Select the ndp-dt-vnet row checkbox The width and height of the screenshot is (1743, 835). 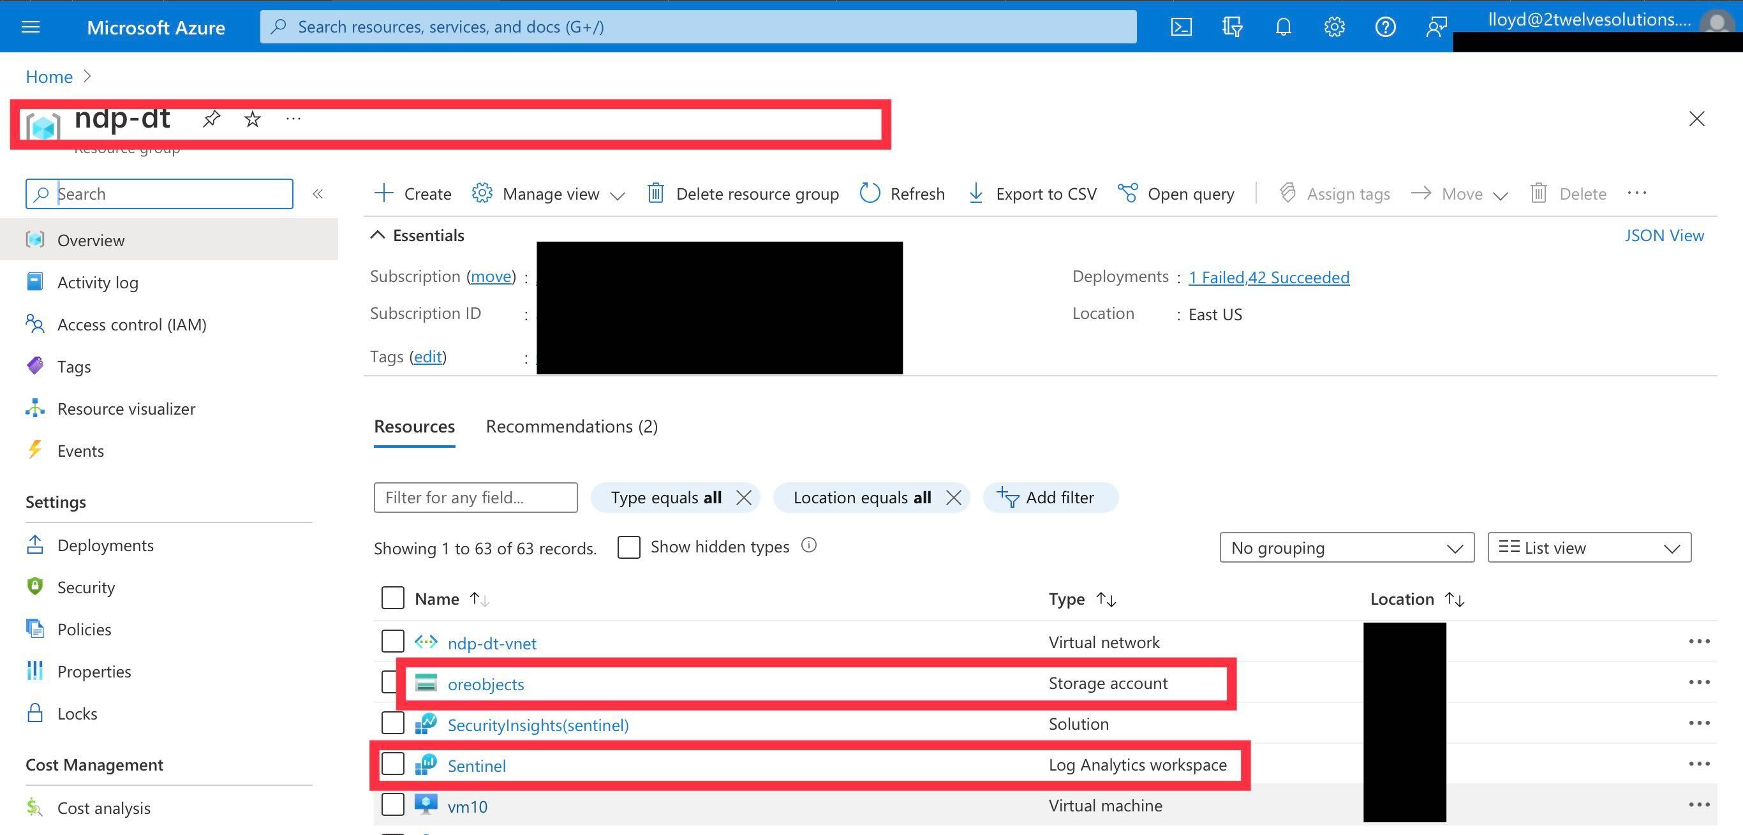[x=392, y=641]
